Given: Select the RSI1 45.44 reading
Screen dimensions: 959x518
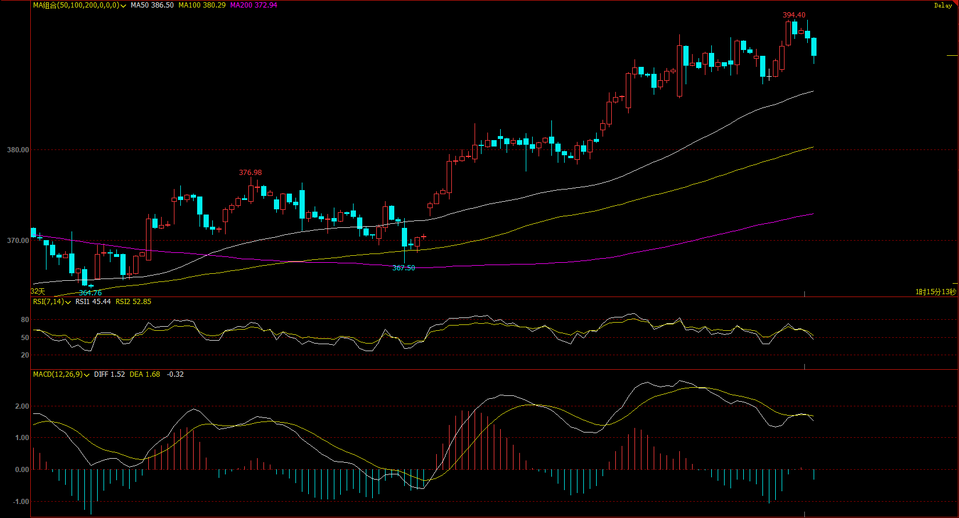Looking at the screenshot, I should click(93, 302).
